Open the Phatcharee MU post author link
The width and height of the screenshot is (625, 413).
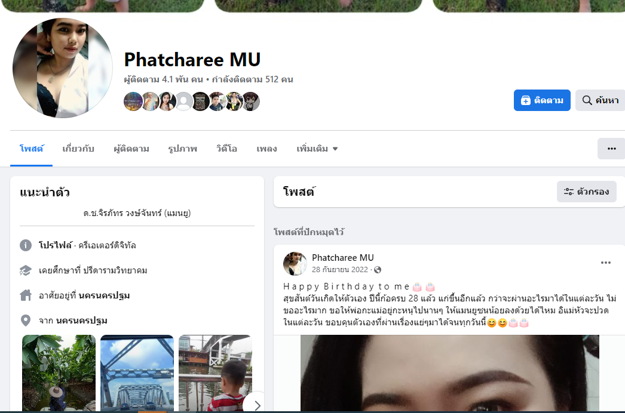[x=343, y=258]
